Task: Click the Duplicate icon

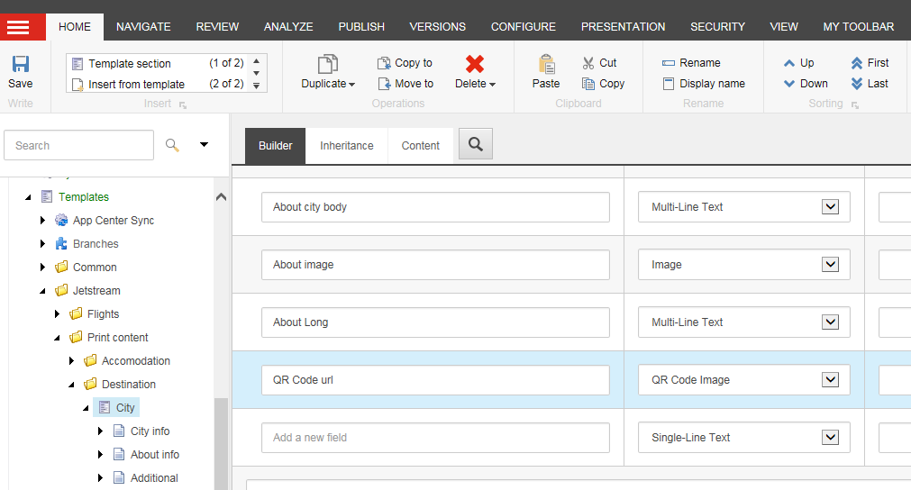Action: coord(328,64)
